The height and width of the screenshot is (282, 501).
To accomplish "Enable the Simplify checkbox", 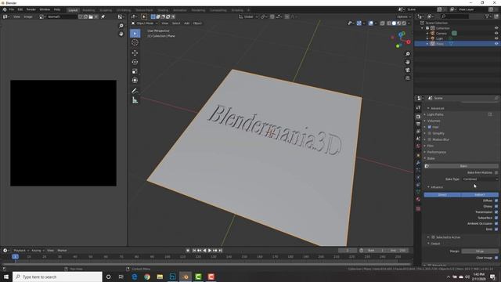I will coord(430,133).
